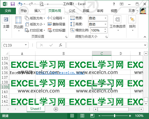The width and height of the screenshot is (149, 119).
Task: Switch to the 开始 tab
Action: 23,11
